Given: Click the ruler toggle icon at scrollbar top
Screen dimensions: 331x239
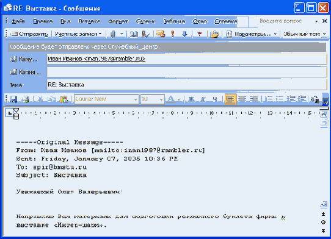Looking at the screenshot, I should 324,115.
